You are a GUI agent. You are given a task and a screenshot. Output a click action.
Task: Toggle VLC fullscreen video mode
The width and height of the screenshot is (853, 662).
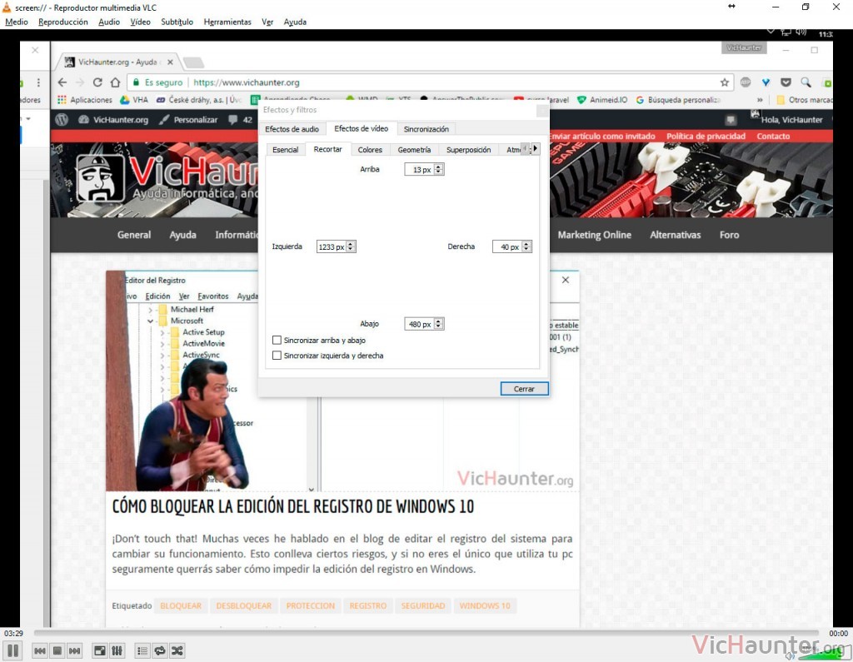pos(100,650)
